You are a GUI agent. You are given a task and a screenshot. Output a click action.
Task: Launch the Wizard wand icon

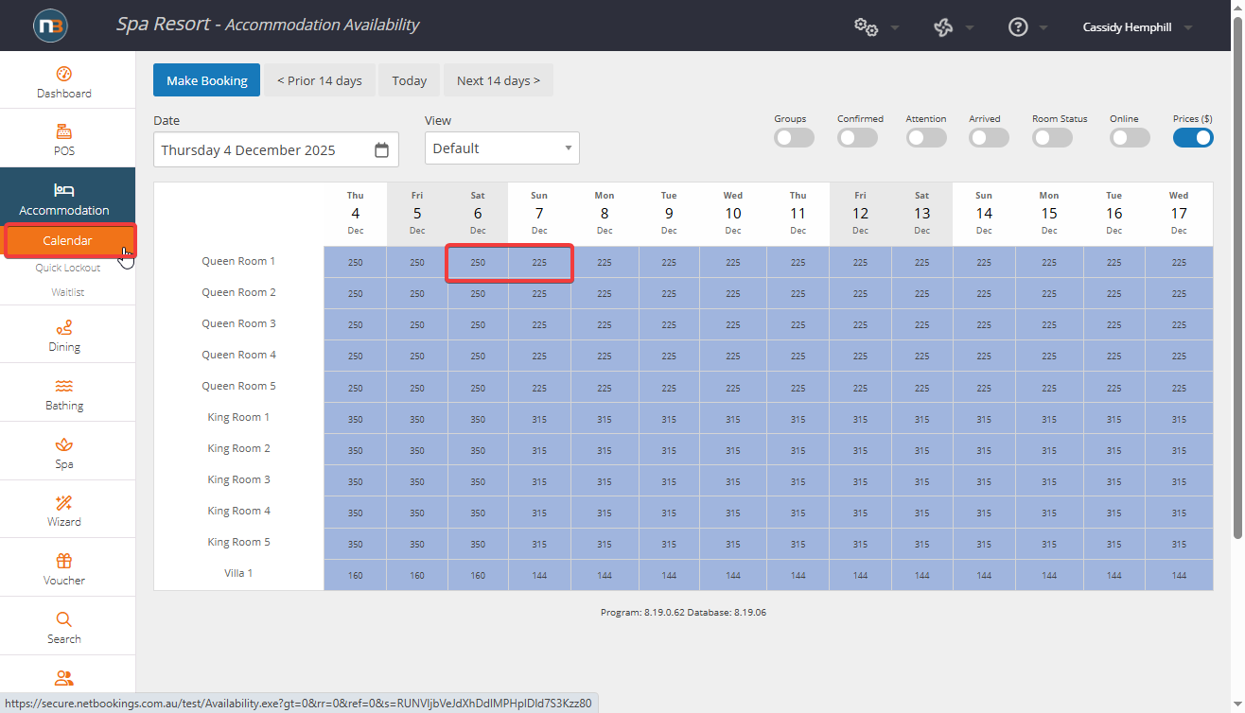click(x=64, y=503)
